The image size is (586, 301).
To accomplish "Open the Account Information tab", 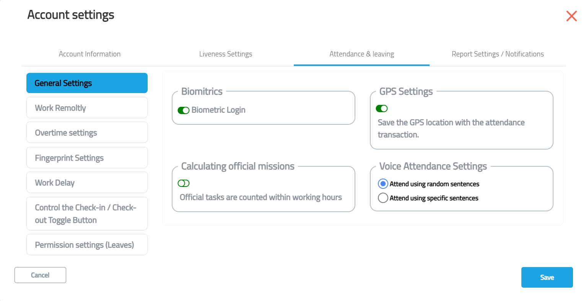I will point(90,54).
